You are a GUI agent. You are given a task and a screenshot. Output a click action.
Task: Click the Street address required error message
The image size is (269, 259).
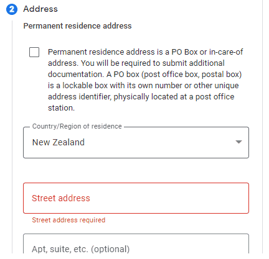pyautogui.click(x=68, y=220)
